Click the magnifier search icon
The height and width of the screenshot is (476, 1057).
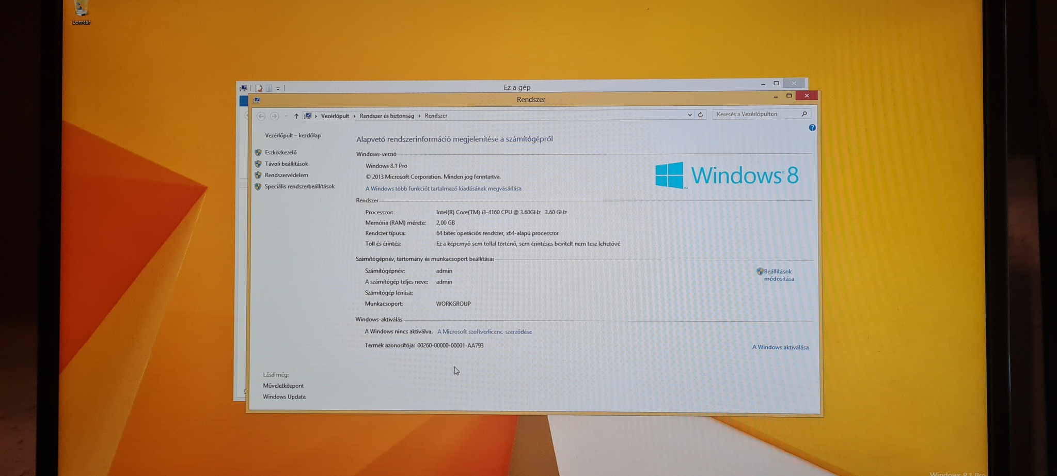804,114
